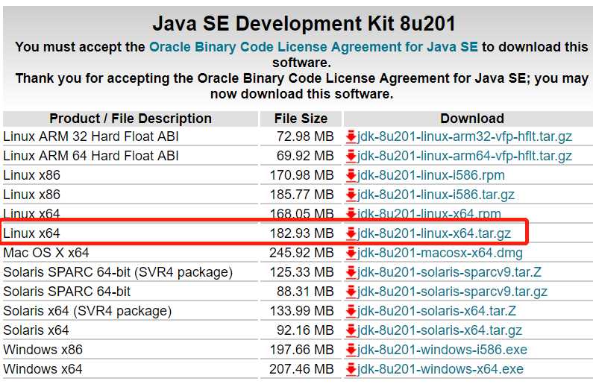Click the 133.99 MB file size
The image size is (593, 390).
(302, 311)
